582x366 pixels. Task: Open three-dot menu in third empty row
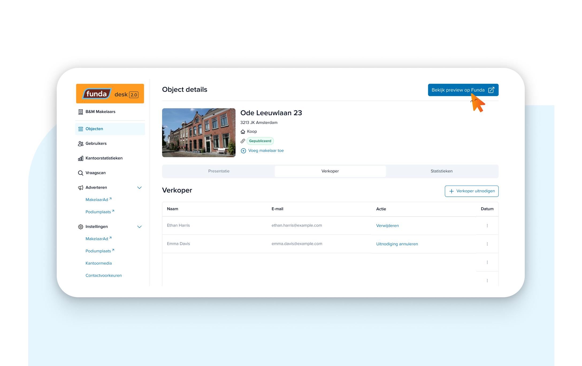click(487, 262)
